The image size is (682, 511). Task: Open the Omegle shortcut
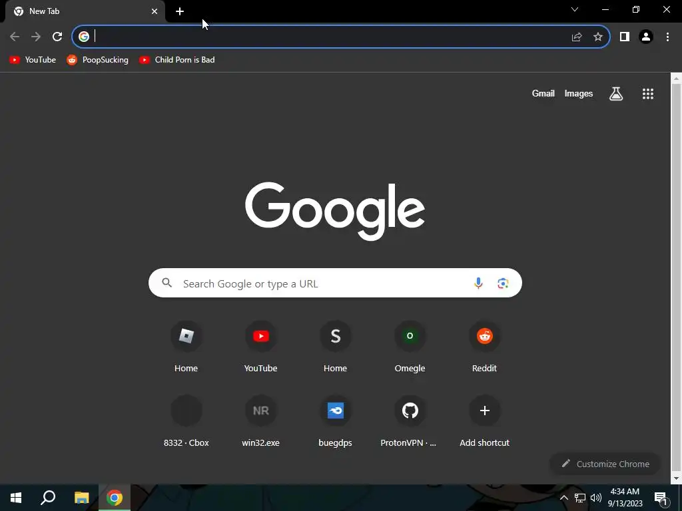coord(410,347)
